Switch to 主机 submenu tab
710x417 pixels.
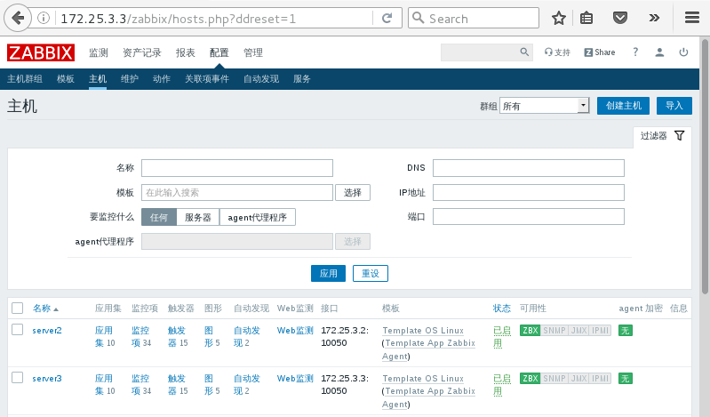(x=98, y=79)
